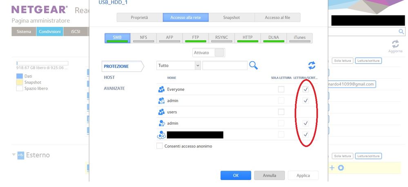Screen dimensions: 408x187
Task: Click the Aggiorna refresh icon in background page
Action: (x=395, y=44)
